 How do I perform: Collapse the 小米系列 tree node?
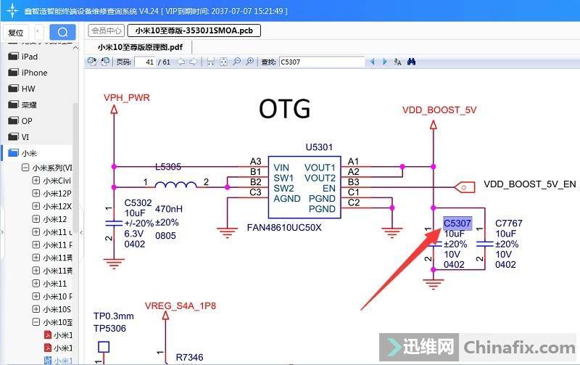[25, 168]
